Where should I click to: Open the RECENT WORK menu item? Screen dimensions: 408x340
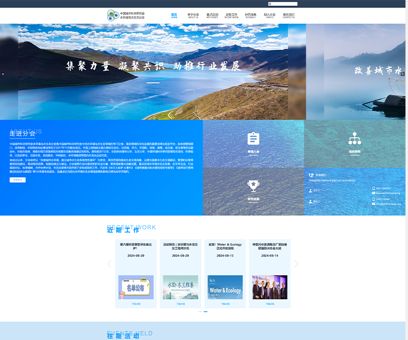coord(231,16)
